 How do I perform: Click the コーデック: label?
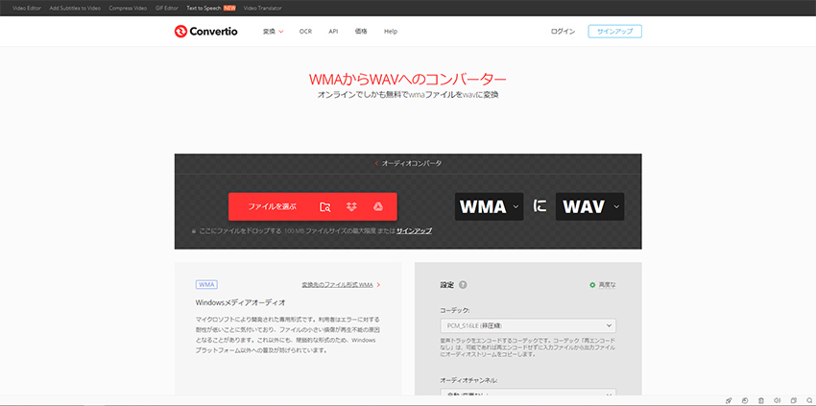point(455,310)
